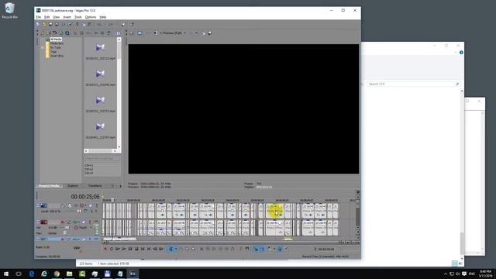This screenshot has width=496, height=279.
Task: Open the Auto Ripple mode dropdown arrow
Action: point(274,249)
